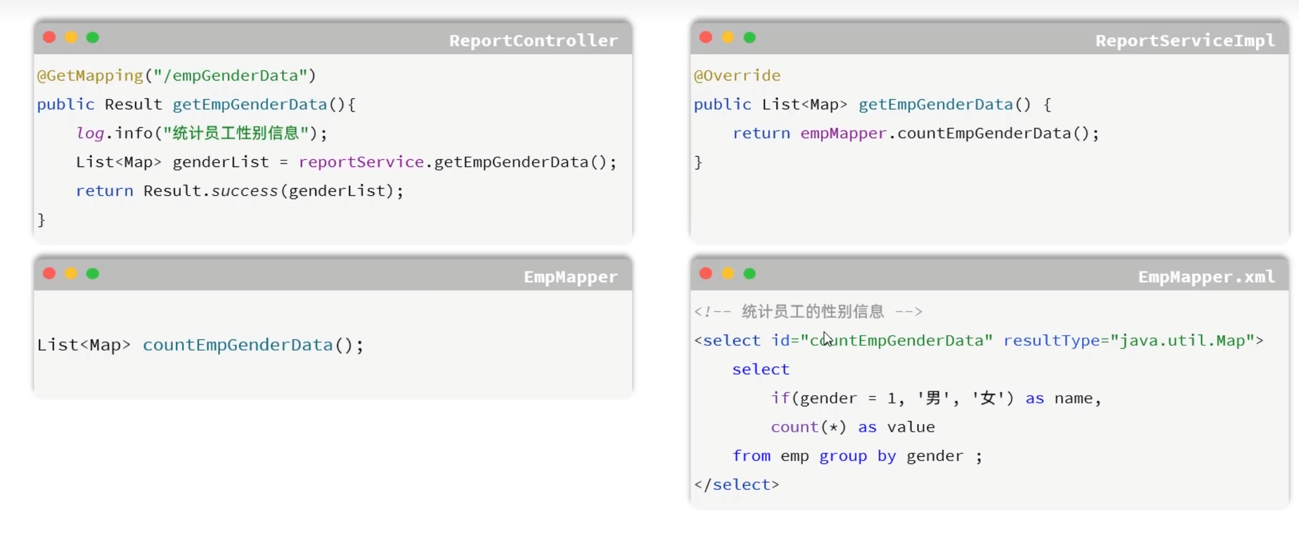Click the green dot in ReportServiceImpl window

coord(749,37)
